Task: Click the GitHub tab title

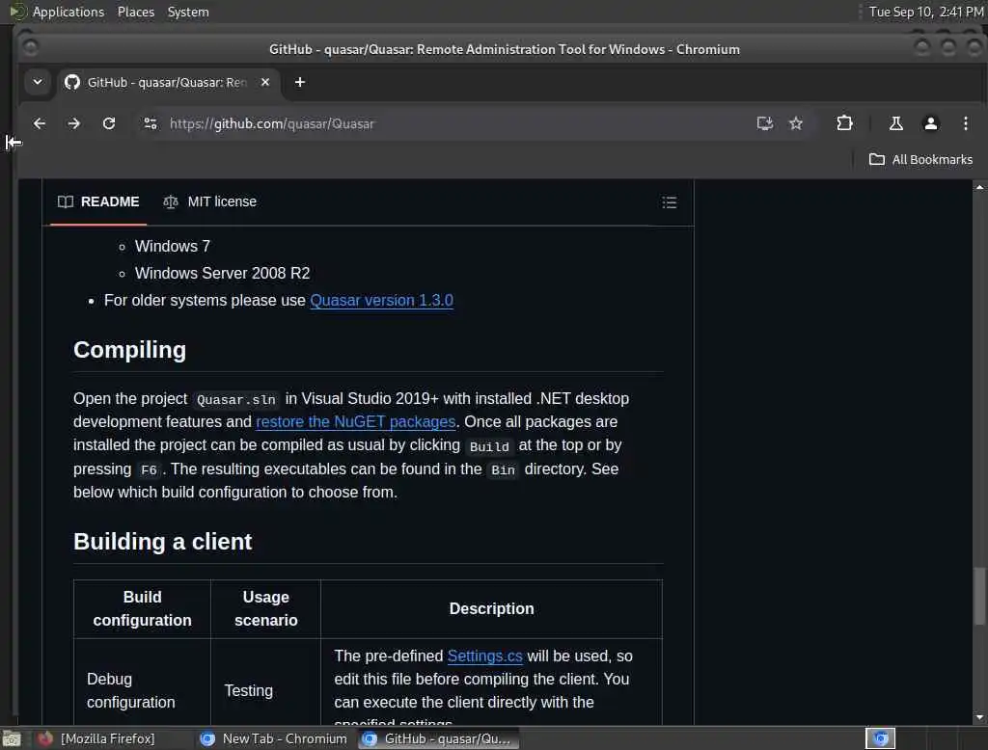Action: 166,82
